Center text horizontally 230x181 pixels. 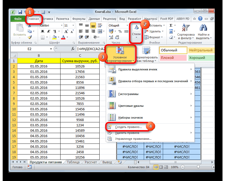87,31
